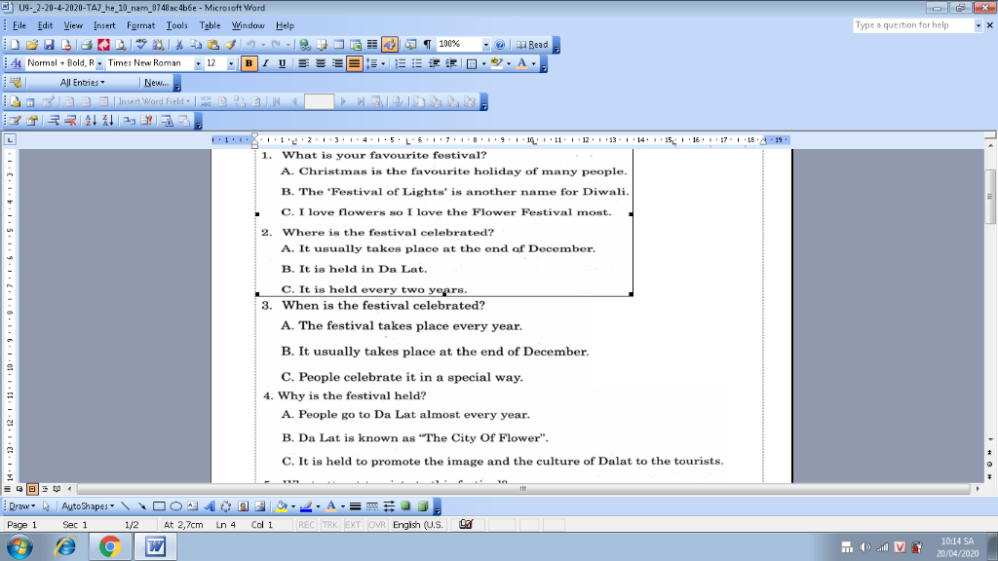Click the horizontal scrollbar thumb
Image resolution: width=998 pixels, height=561 pixels.
522,489
